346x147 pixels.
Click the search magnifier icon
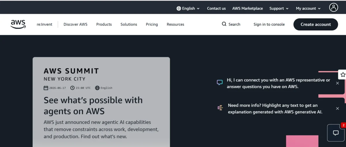[224, 24]
